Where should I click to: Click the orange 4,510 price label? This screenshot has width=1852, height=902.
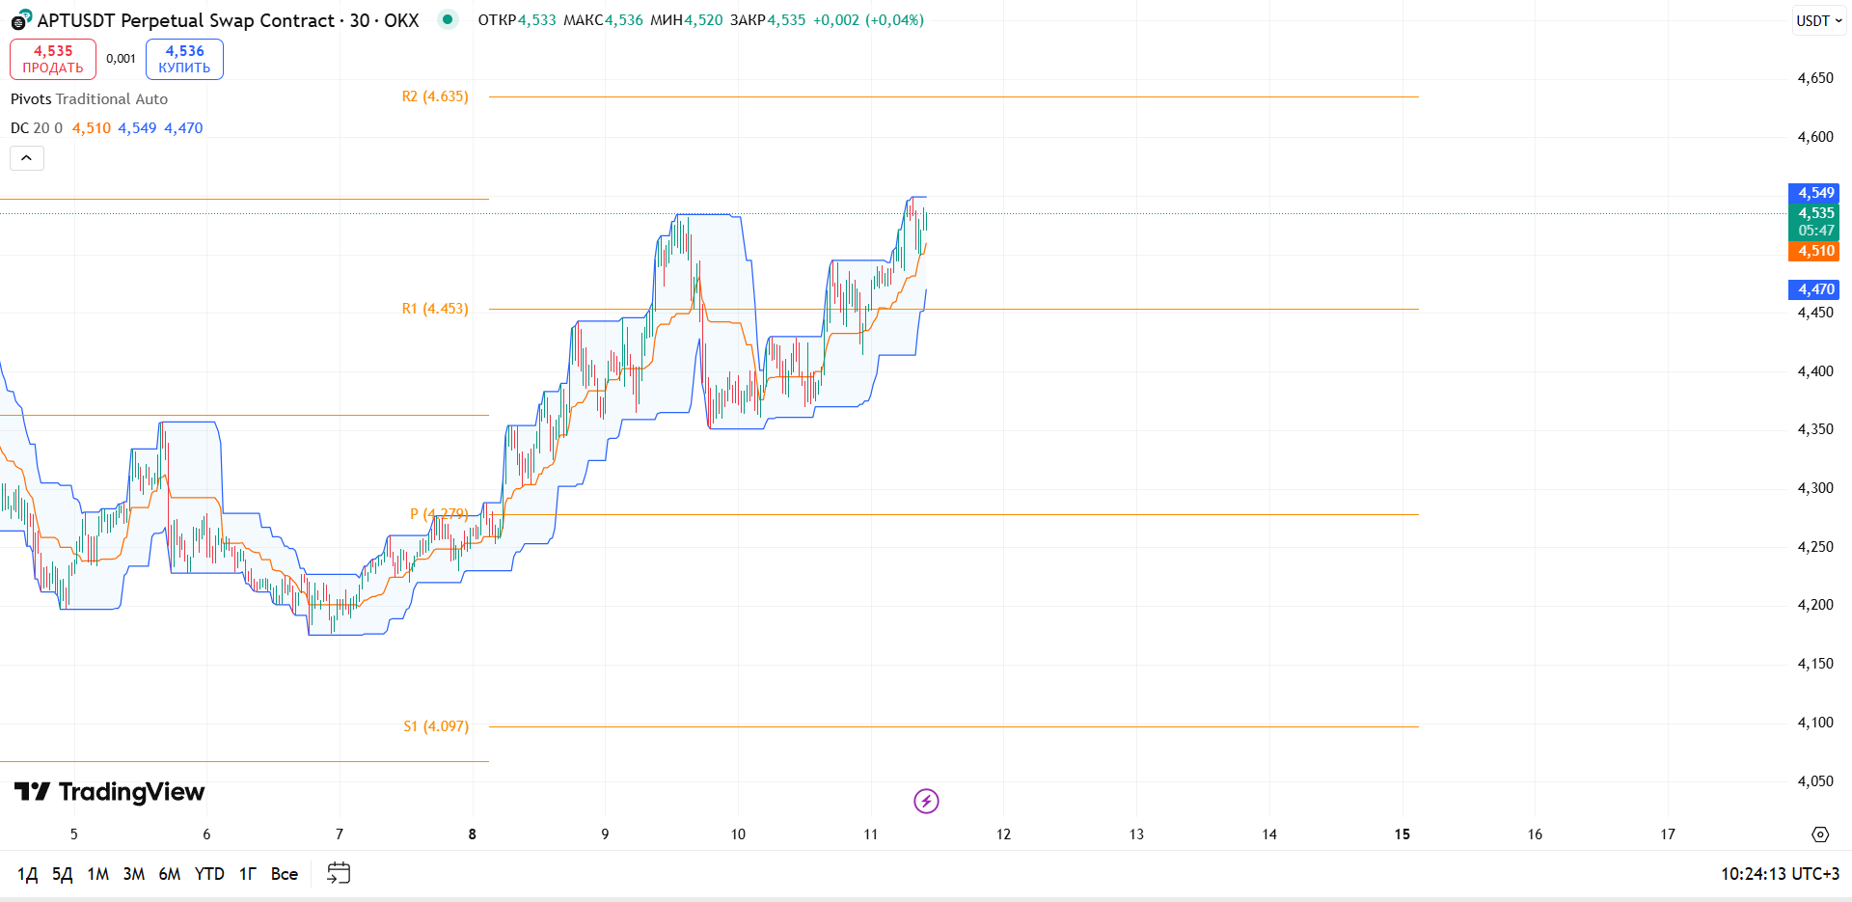[1813, 251]
